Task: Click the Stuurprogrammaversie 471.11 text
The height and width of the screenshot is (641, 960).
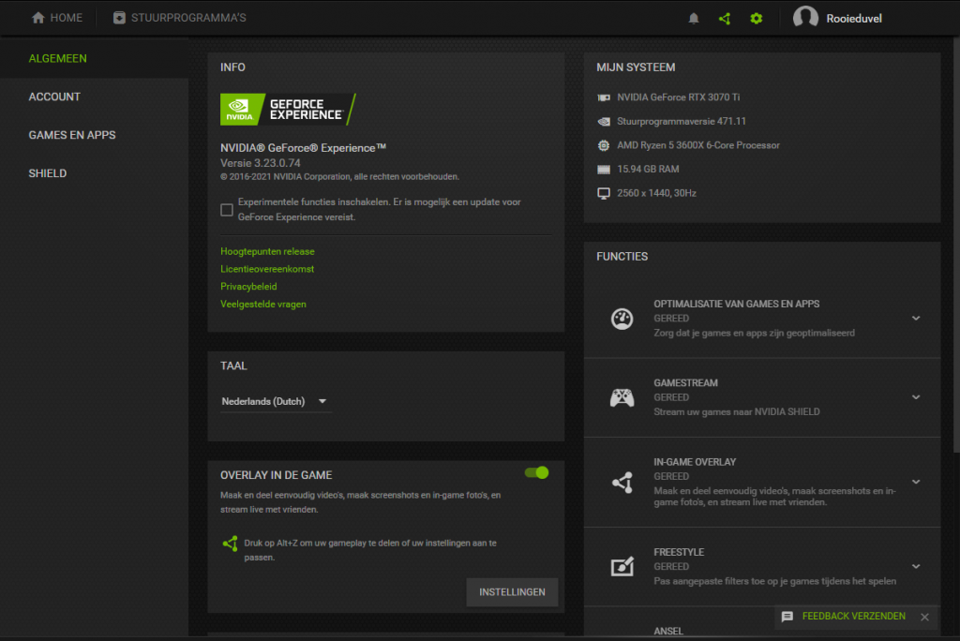Action: click(682, 121)
